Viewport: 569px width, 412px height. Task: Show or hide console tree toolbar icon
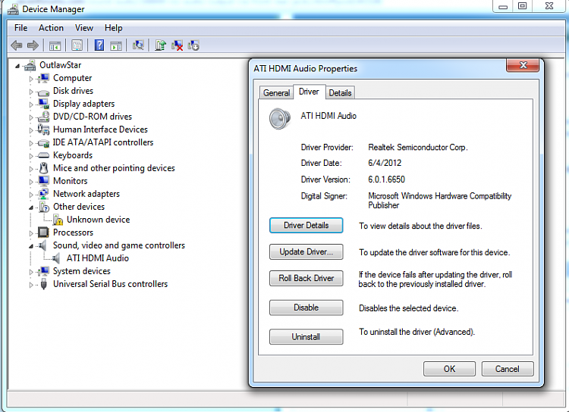point(55,45)
